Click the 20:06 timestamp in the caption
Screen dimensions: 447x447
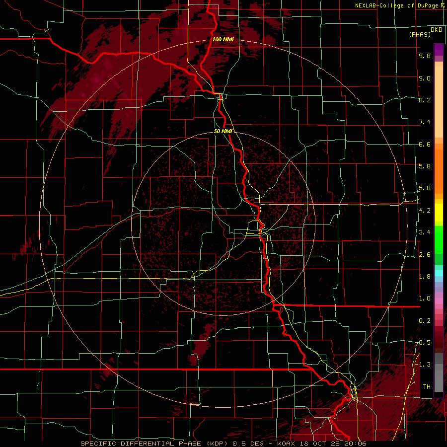(x=355, y=444)
